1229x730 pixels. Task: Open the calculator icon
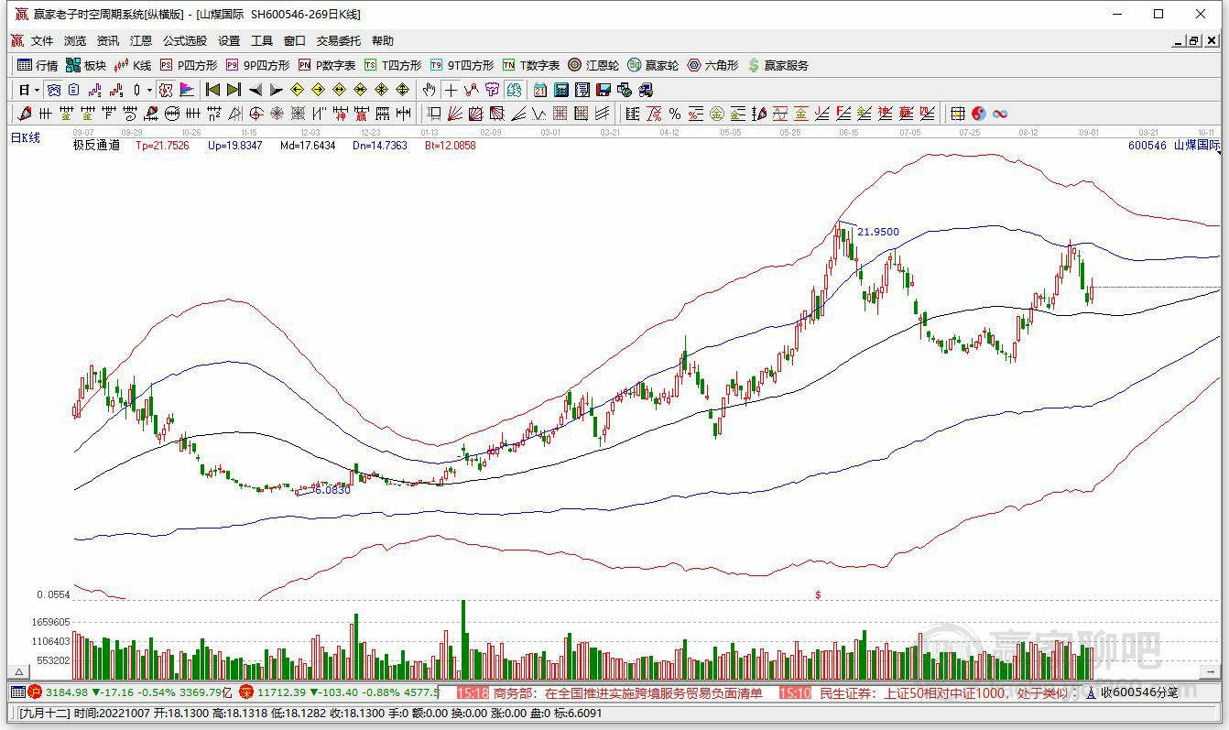[561, 90]
